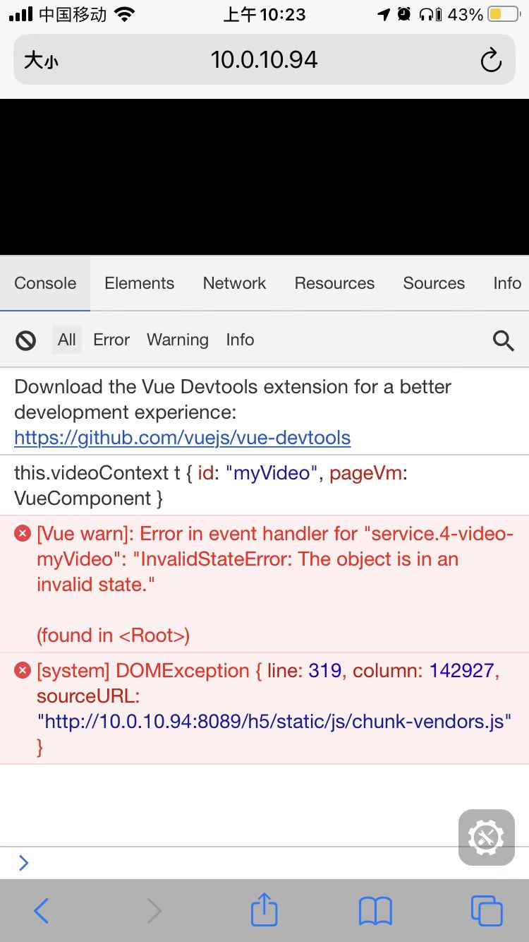Filter console to Warning messages
529x942 pixels.
pos(178,340)
